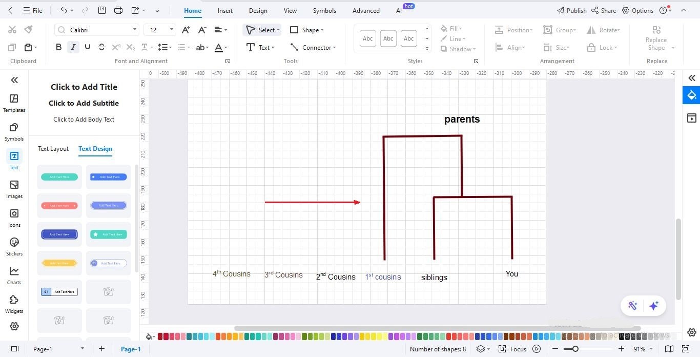Viewport: 700px width, 357px height.
Task: Open the font size dropdown
Action: click(x=172, y=29)
